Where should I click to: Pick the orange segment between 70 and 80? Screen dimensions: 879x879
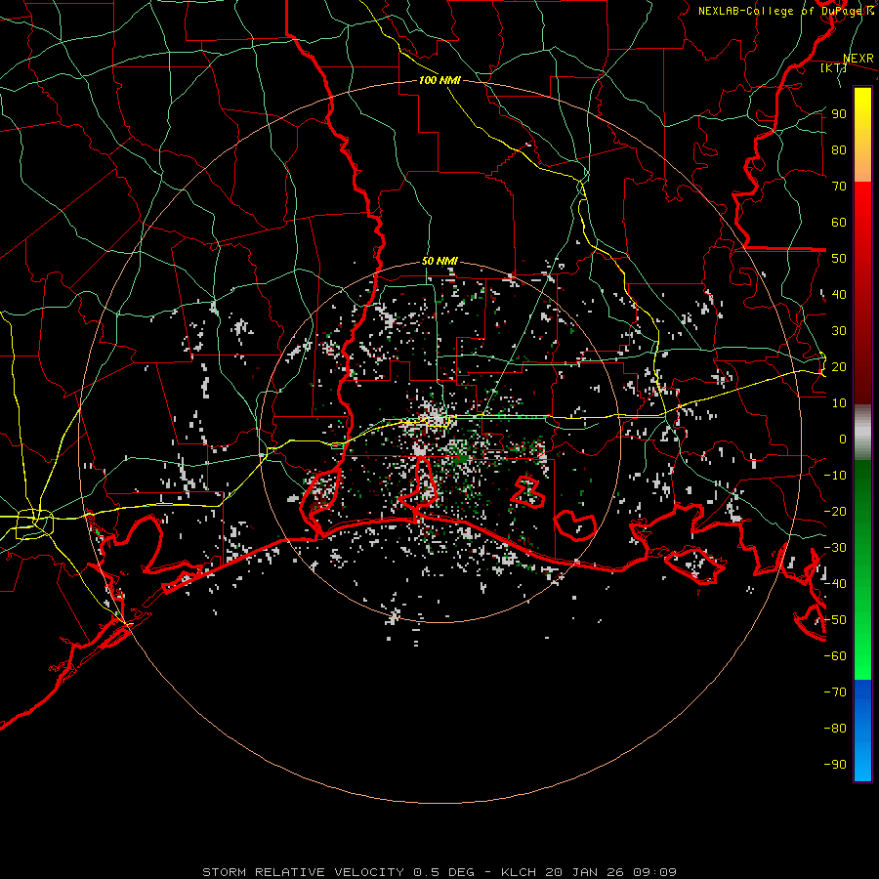click(x=862, y=167)
